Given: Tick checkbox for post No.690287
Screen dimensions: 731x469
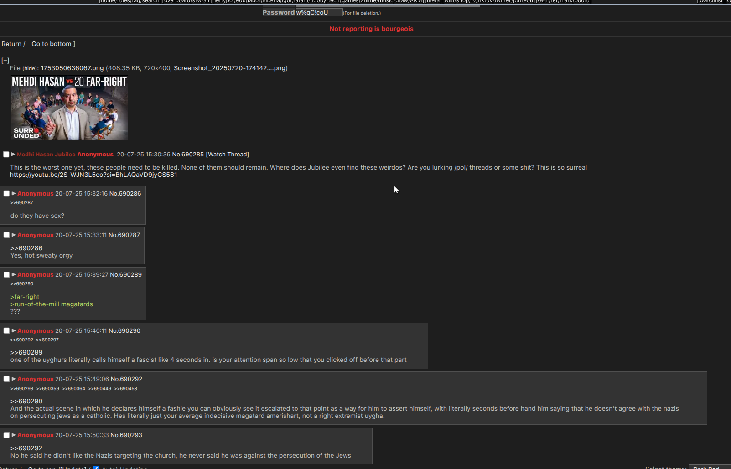Looking at the screenshot, I should point(6,235).
